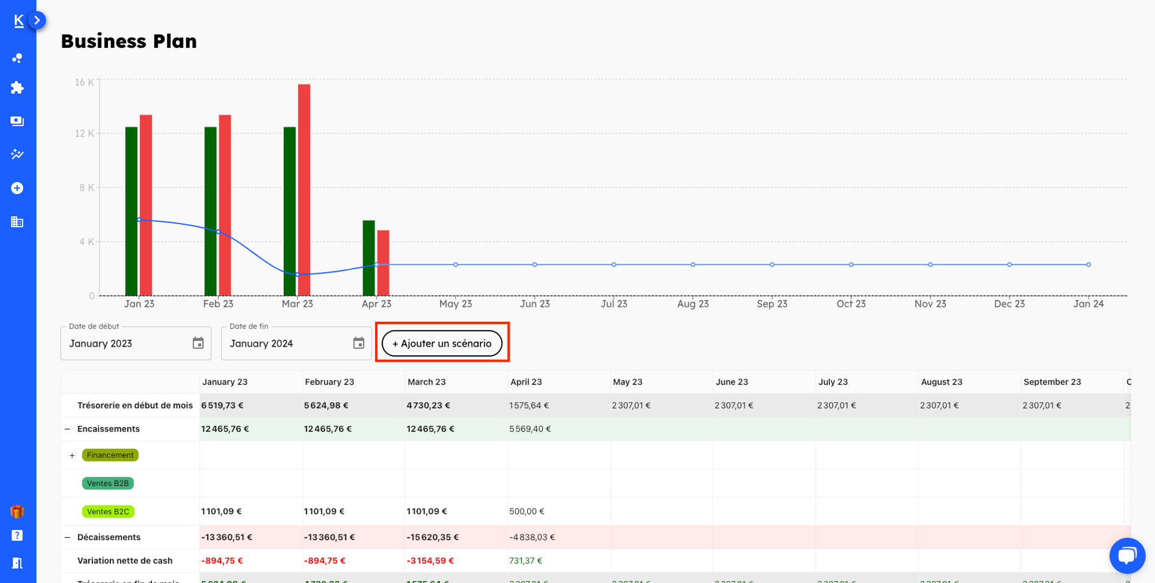Collapse the Encaissements row

68,429
